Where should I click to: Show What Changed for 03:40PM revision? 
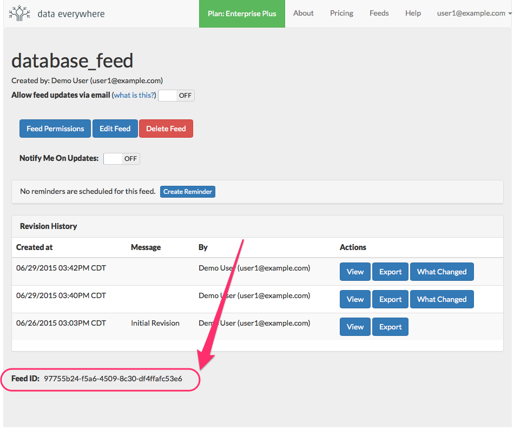point(442,299)
